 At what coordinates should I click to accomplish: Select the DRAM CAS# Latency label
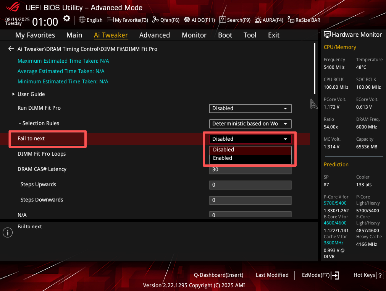click(x=42, y=169)
